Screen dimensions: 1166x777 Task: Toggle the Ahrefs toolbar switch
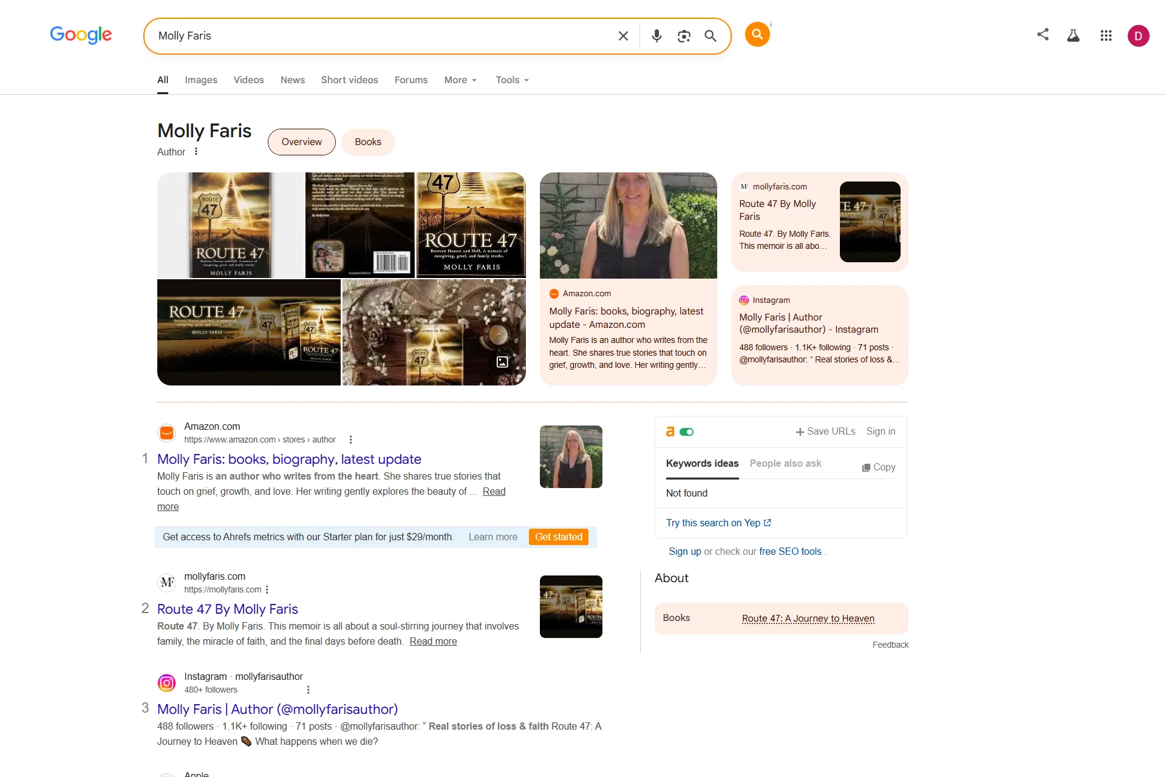coord(687,432)
